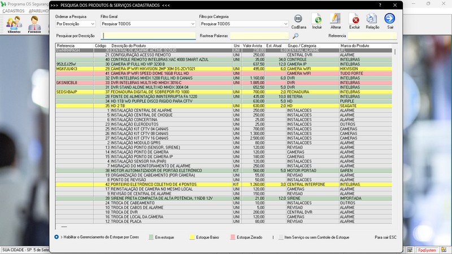The height and width of the screenshot is (254, 452).
Task: Click the Pesquisar por Descrição input field
Action: click(x=148, y=36)
